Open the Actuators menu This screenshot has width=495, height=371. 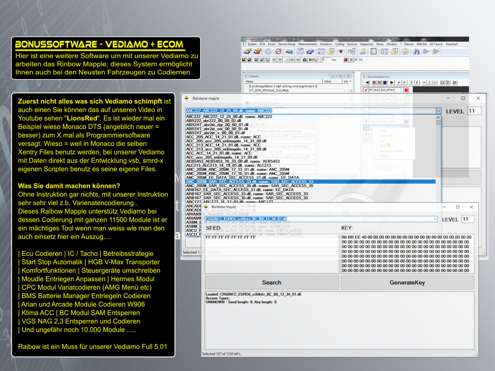coord(326,44)
